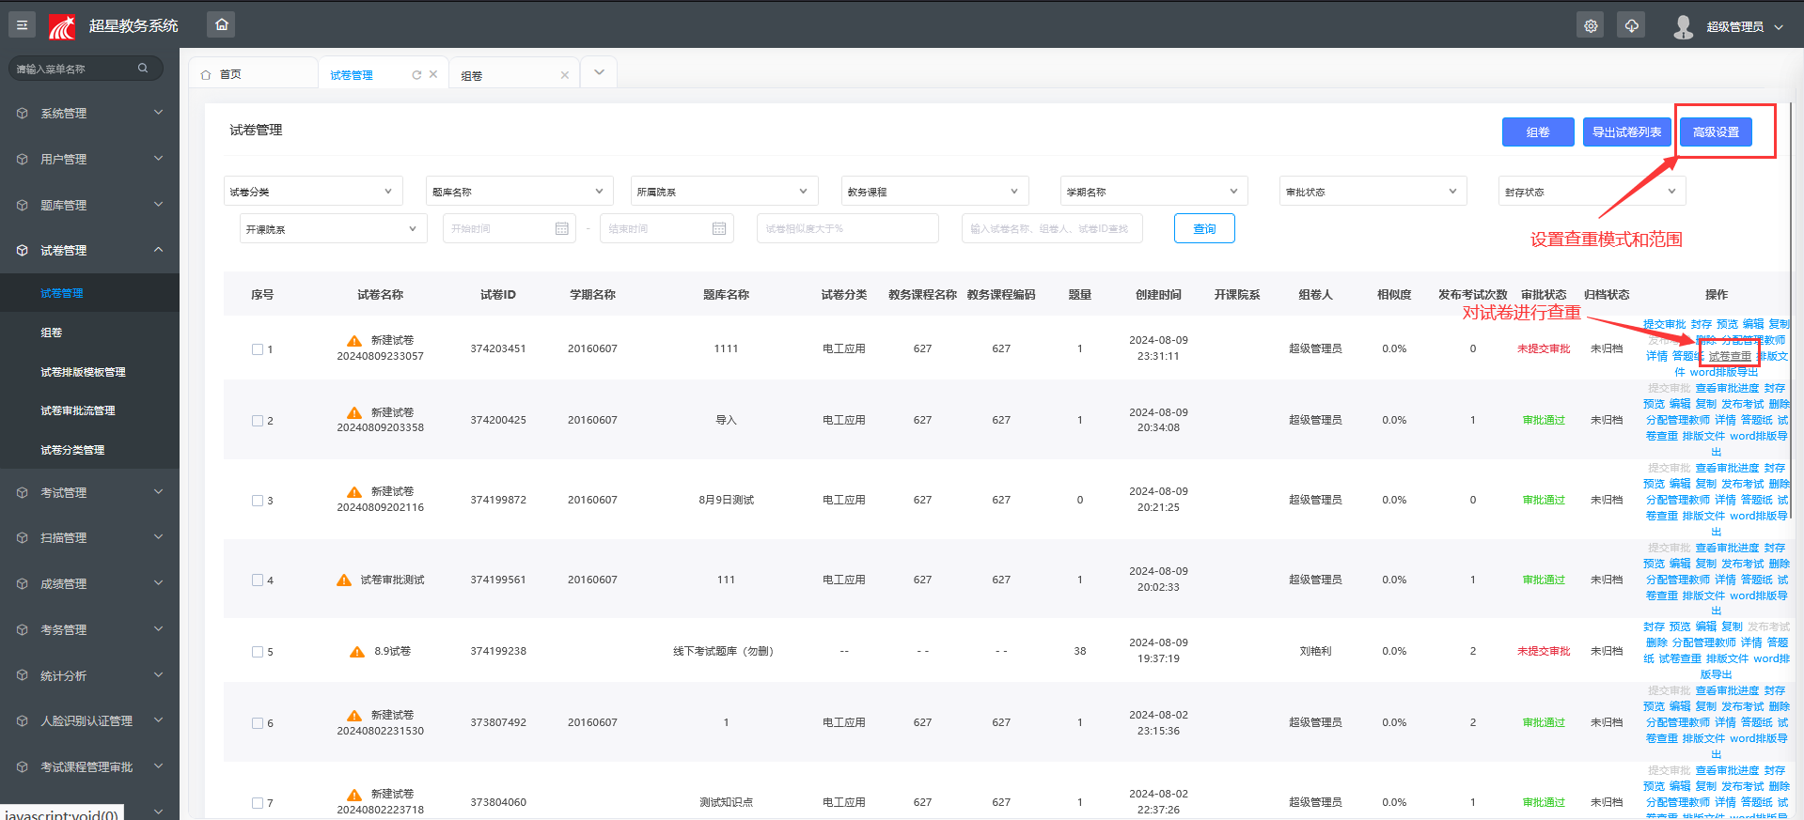This screenshot has height=820, width=1804.
Task: Open the home icon in header
Action: pos(222,24)
